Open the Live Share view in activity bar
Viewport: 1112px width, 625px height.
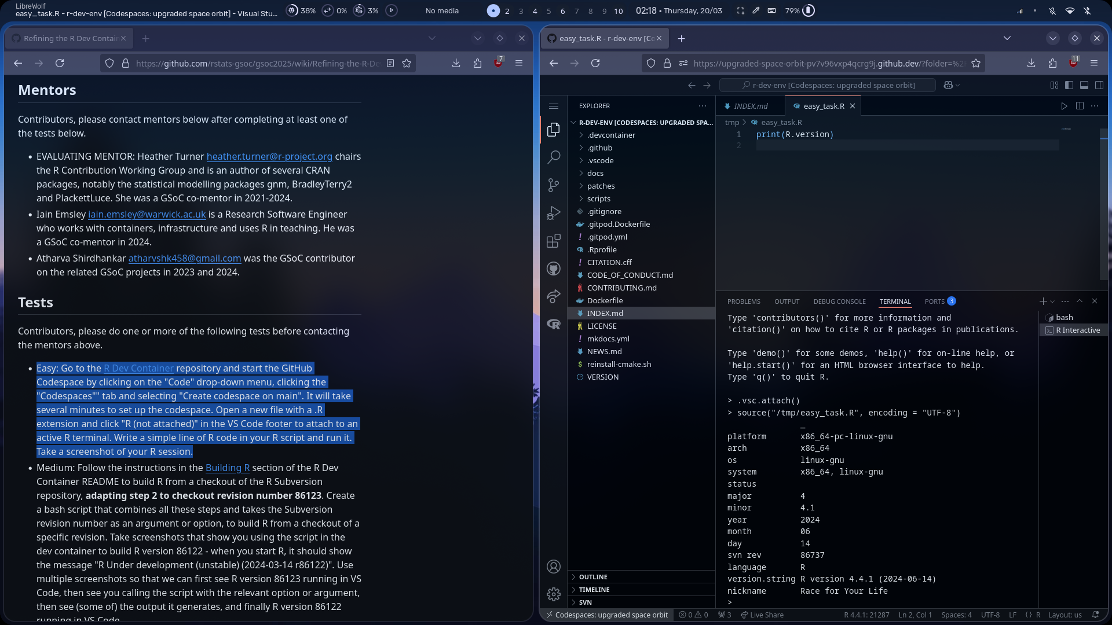pyautogui.click(x=554, y=296)
